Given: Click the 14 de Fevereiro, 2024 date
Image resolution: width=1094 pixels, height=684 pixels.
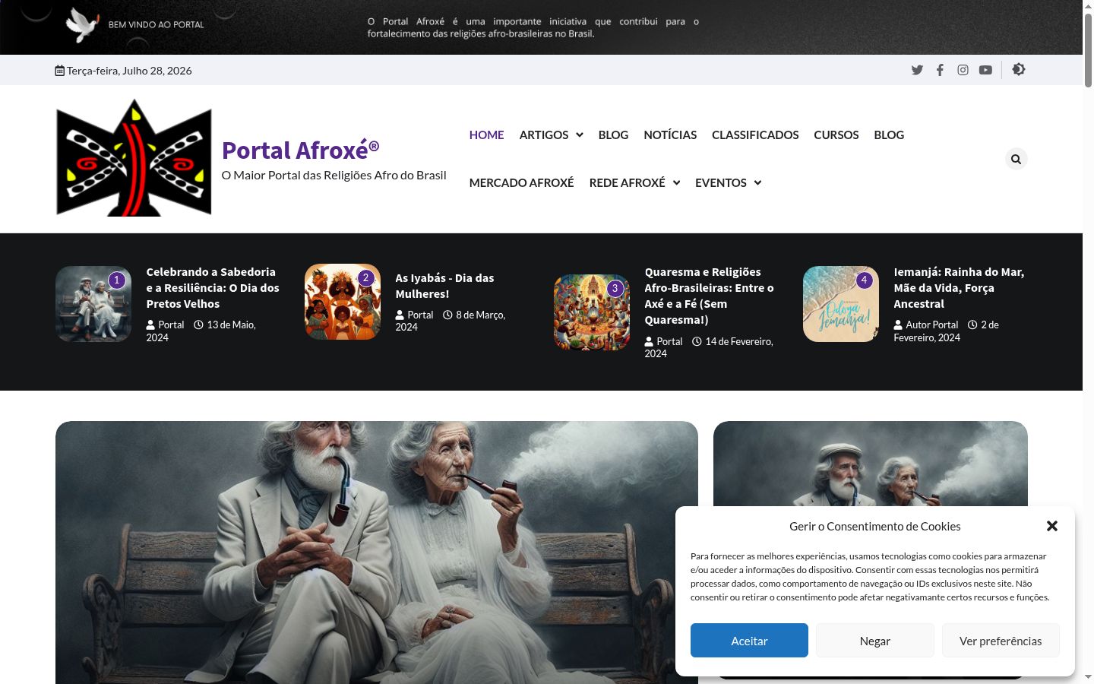Looking at the screenshot, I should (709, 347).
